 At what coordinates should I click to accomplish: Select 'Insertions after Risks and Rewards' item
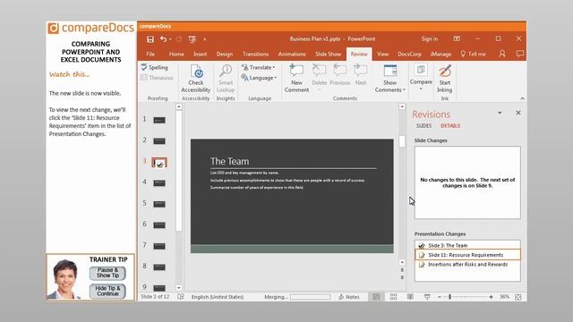coord(467,265)
